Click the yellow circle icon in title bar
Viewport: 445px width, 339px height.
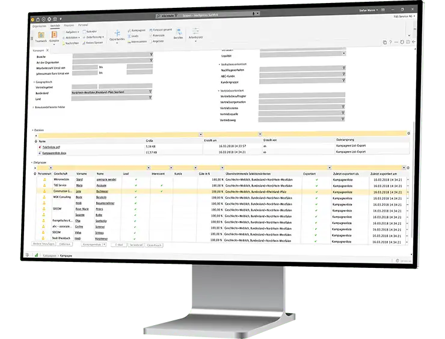[32, 20]
